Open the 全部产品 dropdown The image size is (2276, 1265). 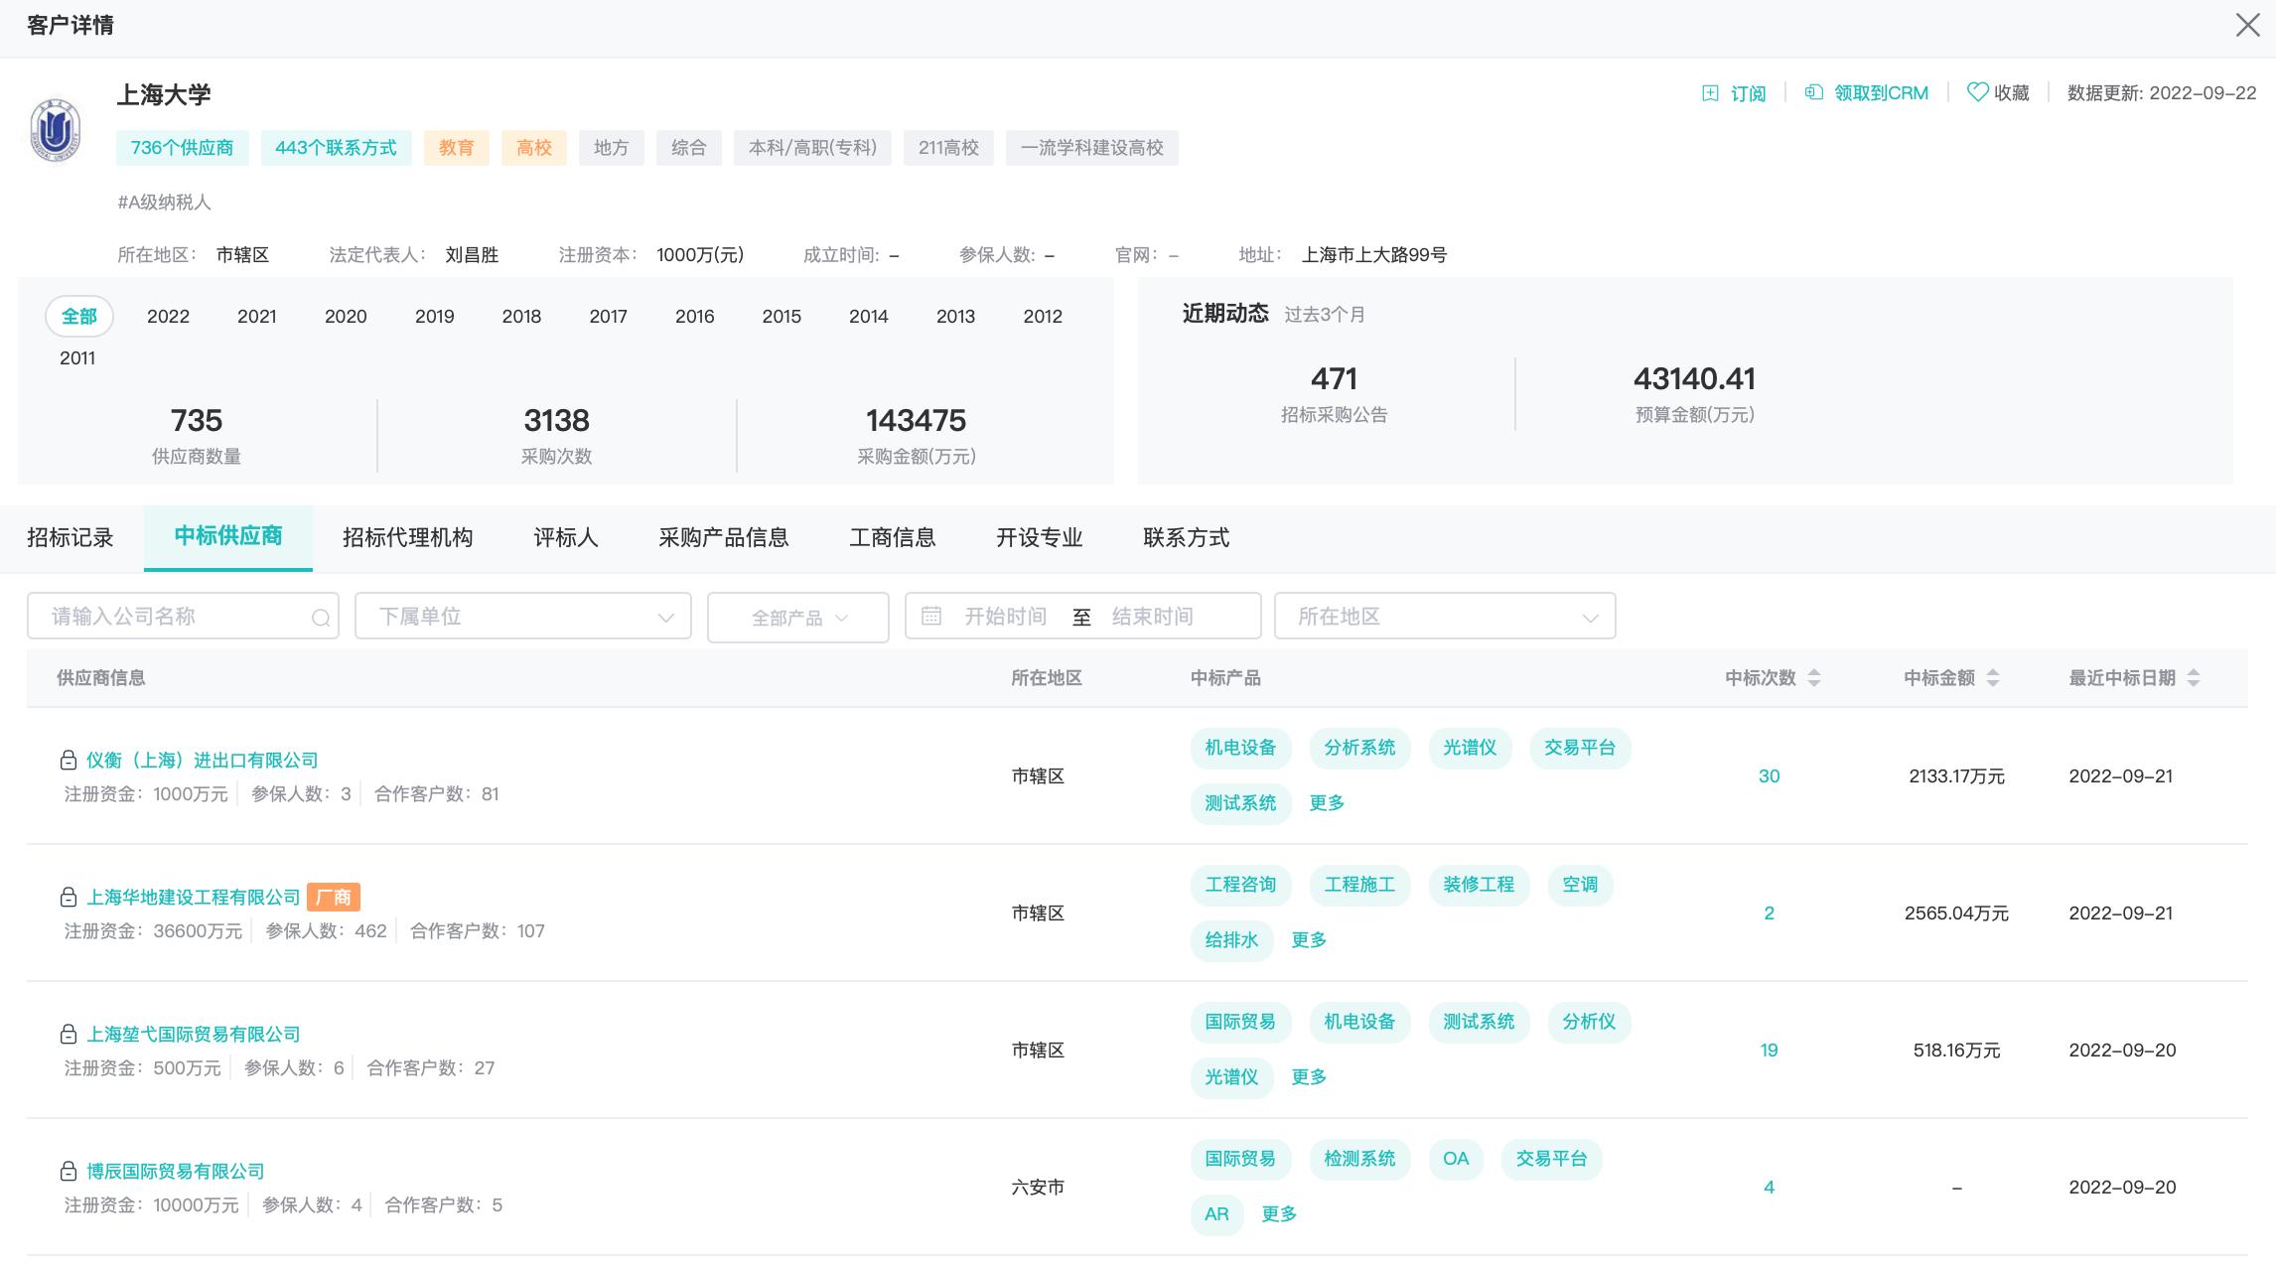pos(798,618)
